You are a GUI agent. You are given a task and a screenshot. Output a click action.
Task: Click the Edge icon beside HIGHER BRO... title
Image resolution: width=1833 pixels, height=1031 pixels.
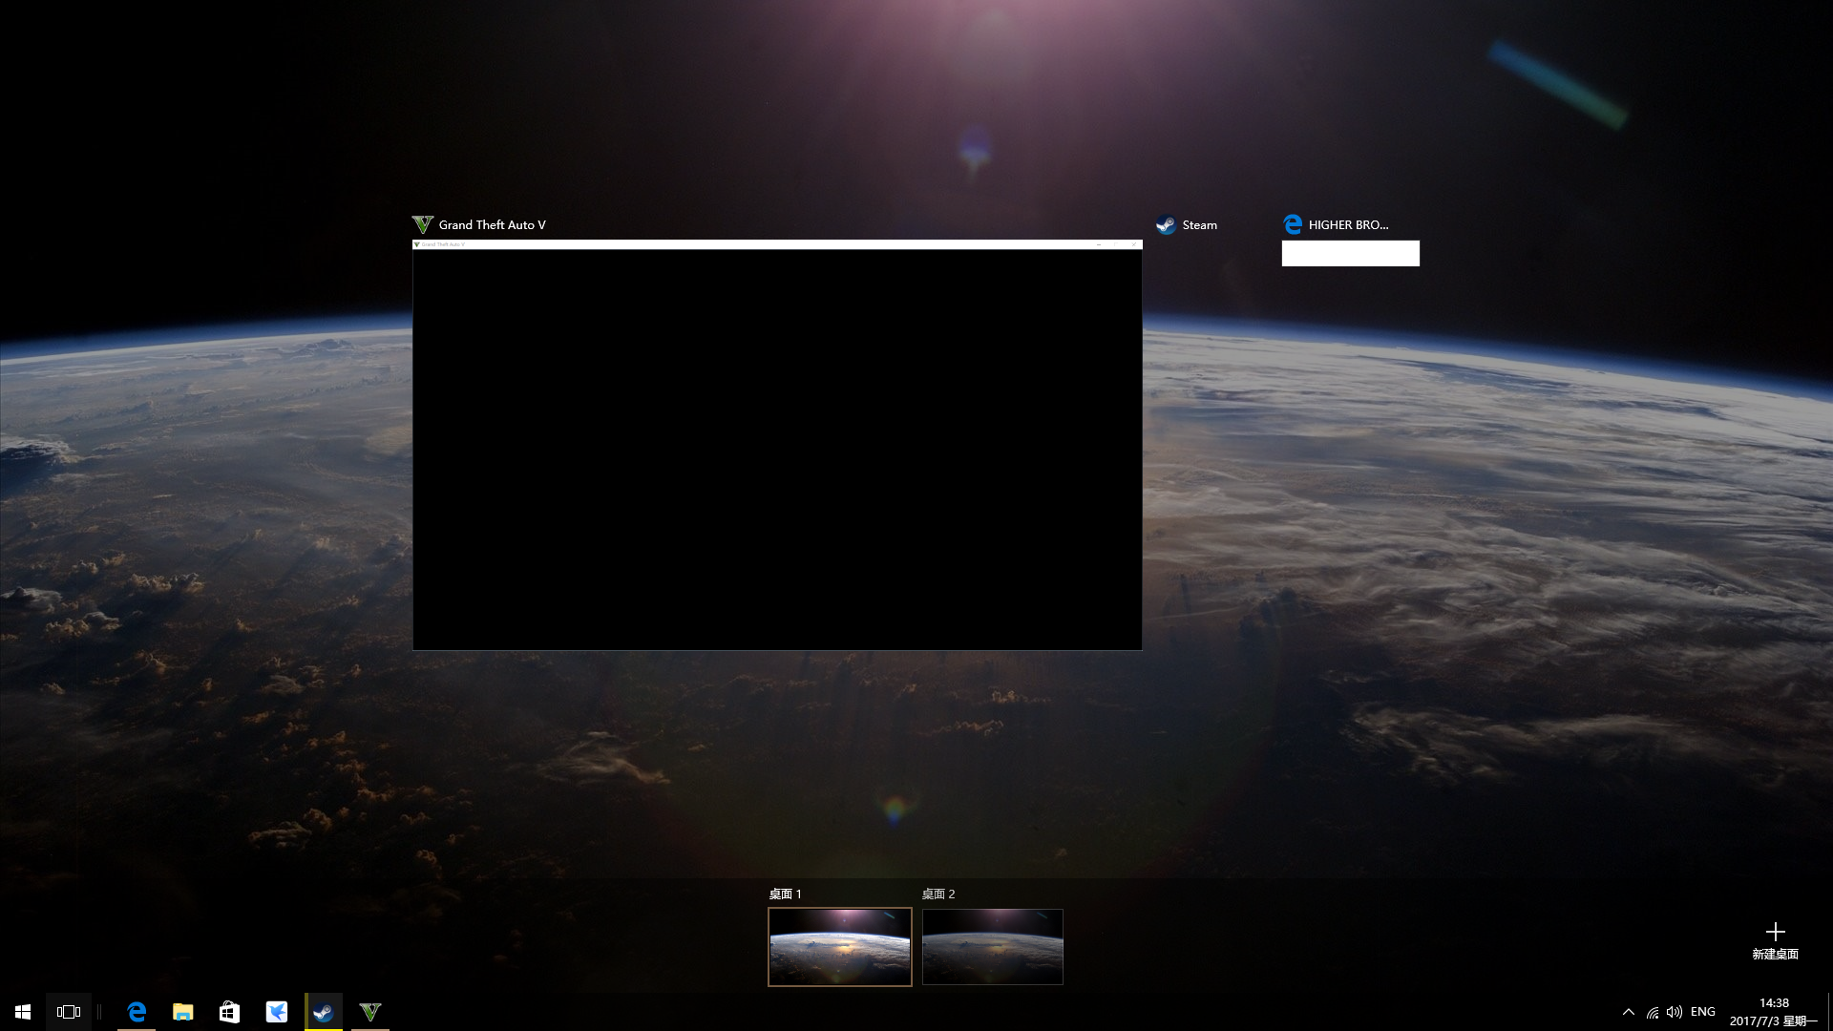coord(1293,224)
